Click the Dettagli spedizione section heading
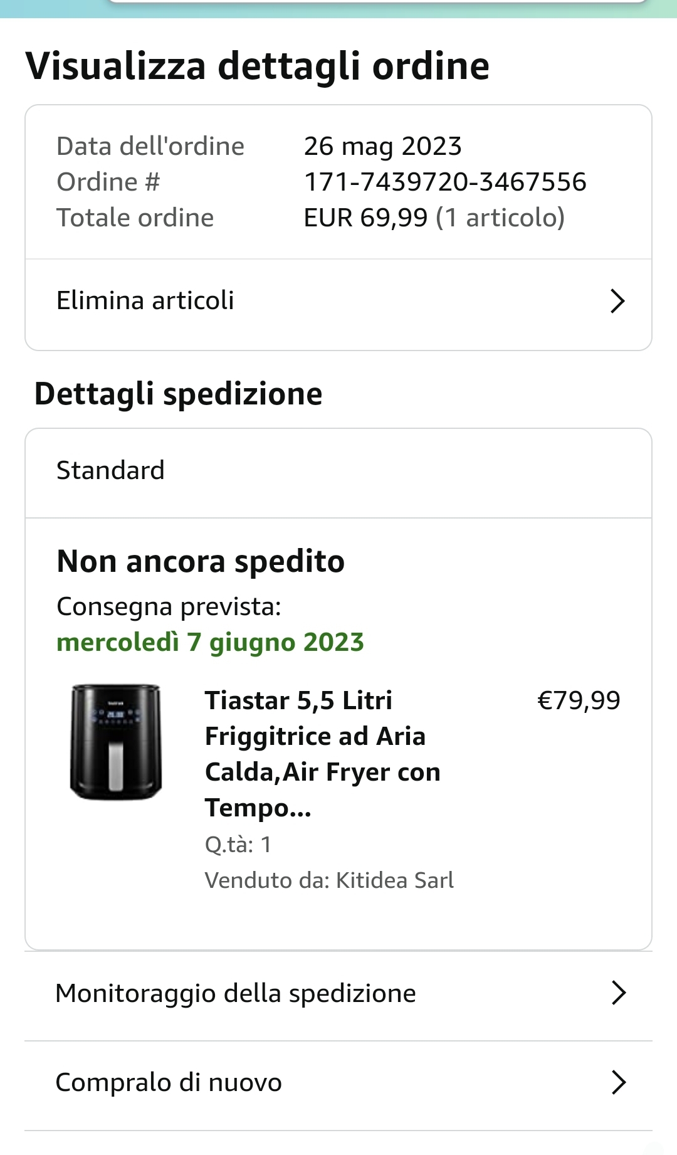 coord(179,394)
